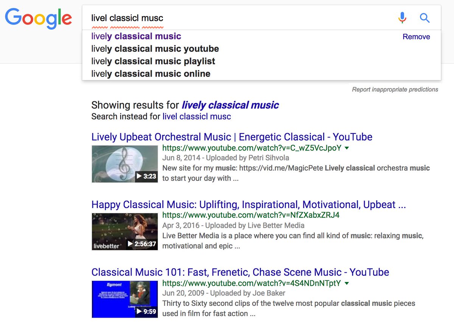Click treble clef video thumbnail 3:23
Image resolution: width=454 pixels, height=332 pixels.
tap(125, 164)
